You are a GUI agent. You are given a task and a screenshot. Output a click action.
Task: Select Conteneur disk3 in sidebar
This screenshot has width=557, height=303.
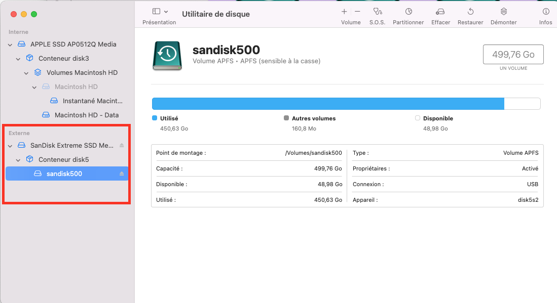tap(63, 59)
